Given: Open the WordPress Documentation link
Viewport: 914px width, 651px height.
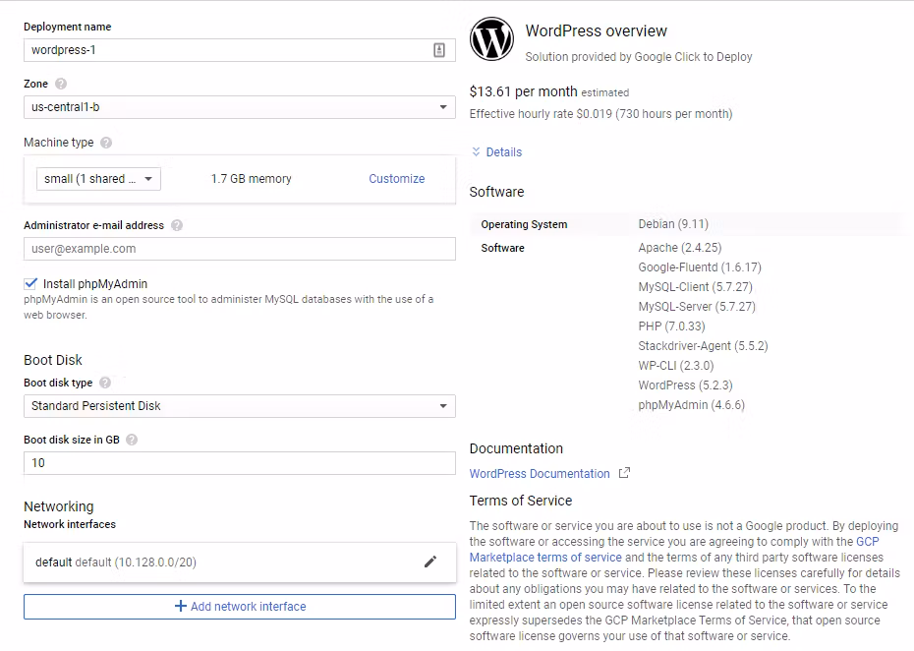Looking at the screenshot, I should [x=540, y=473].
